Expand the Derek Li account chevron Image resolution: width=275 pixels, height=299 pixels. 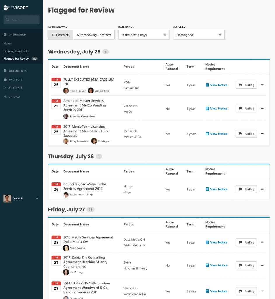click(x=37, y=198)
